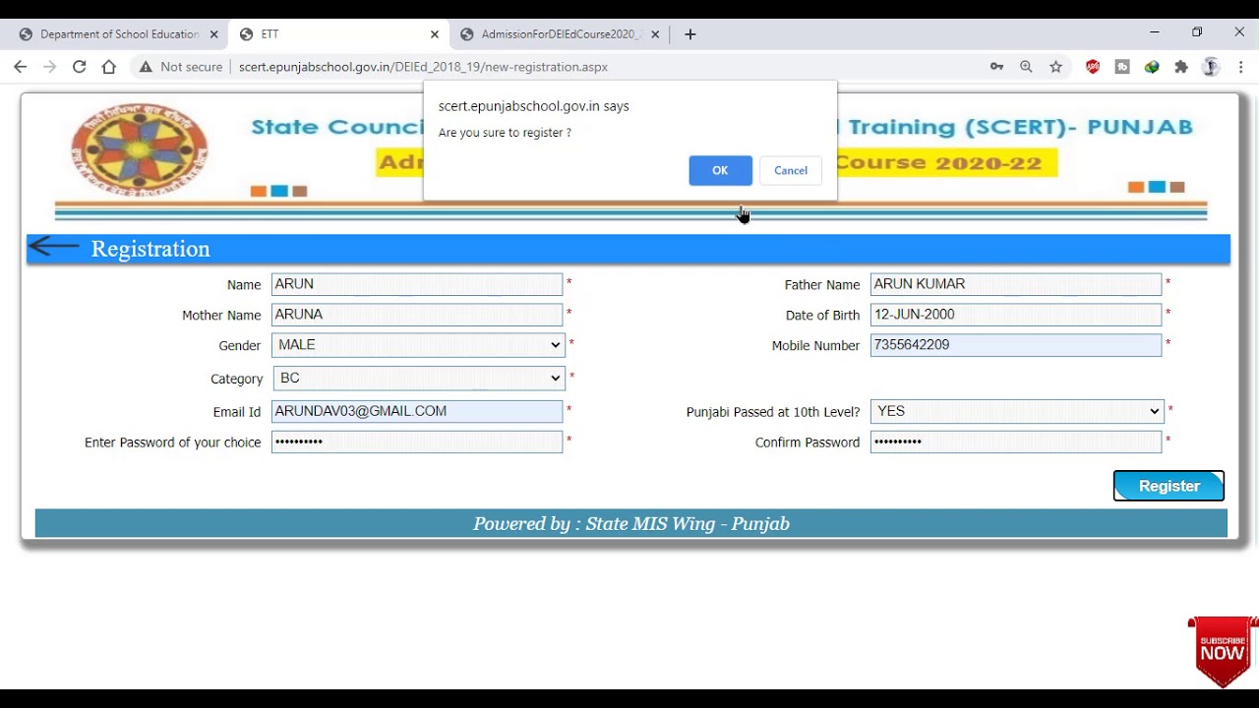Click the 'Punjabi Passed at 10th Level?' label

pos(773,412)
